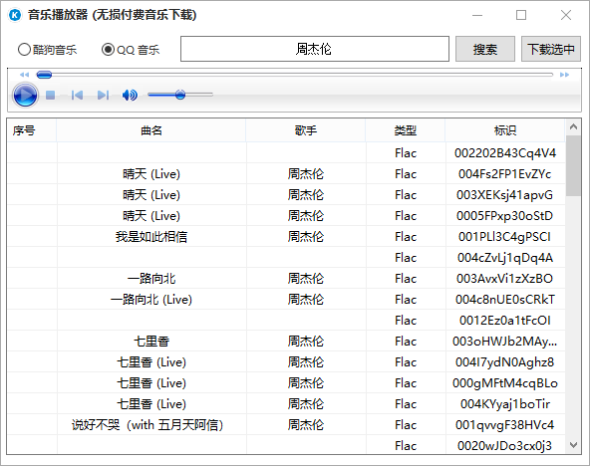Click the rewind double-arrow icon

25,75
